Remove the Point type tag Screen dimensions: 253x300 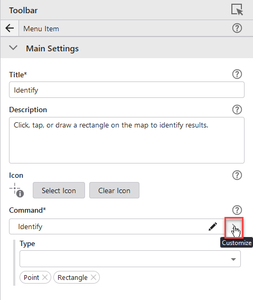coord(45,277)
